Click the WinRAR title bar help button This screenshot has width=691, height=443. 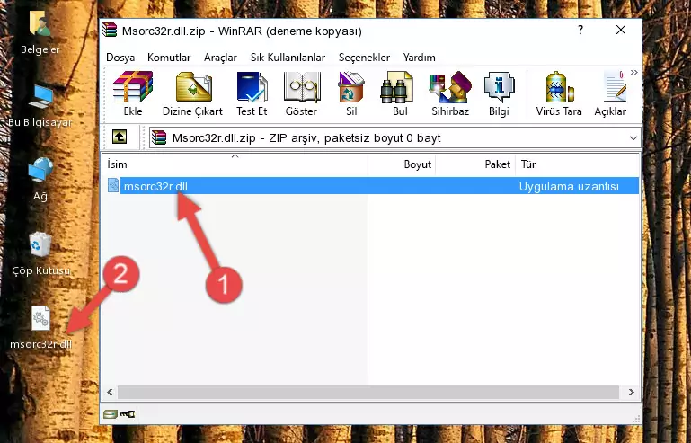tap(580, 30)
